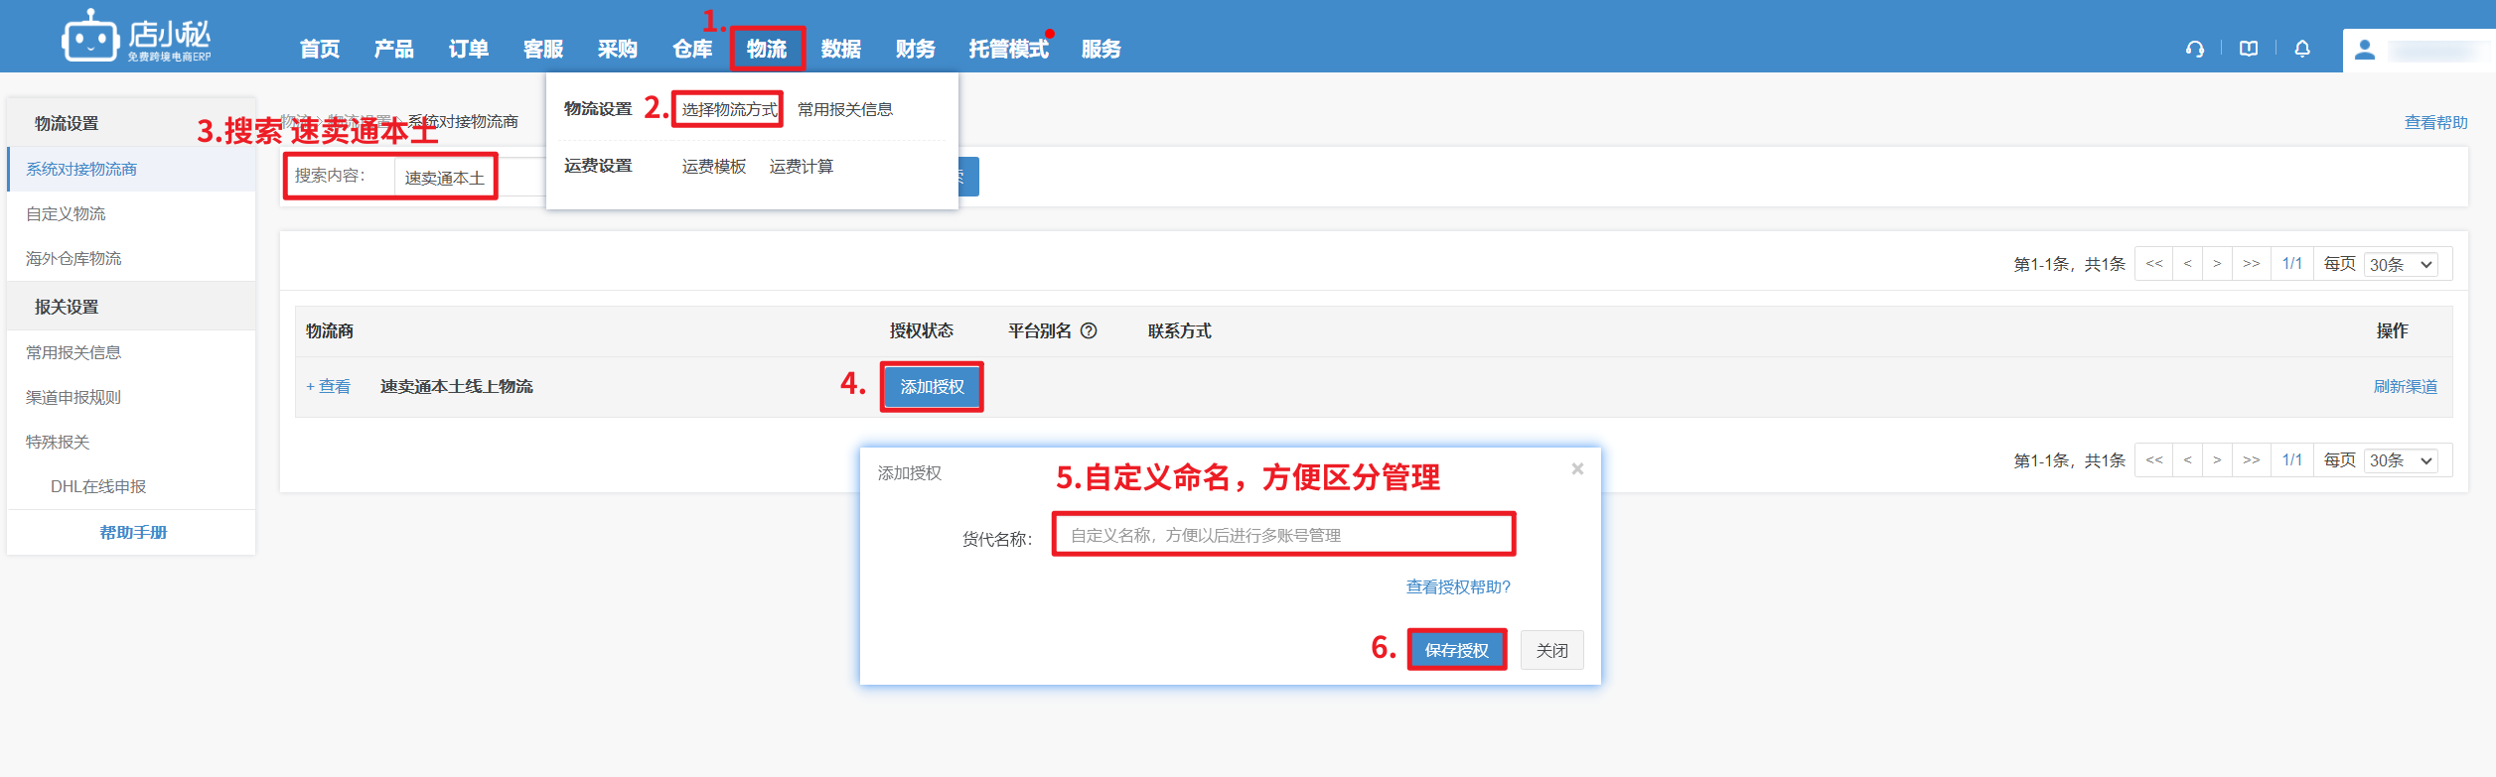The height and width of the screenshot is (777, 2496).
Task: Go to last page with top >> button
Action: tap(2251, 264)
